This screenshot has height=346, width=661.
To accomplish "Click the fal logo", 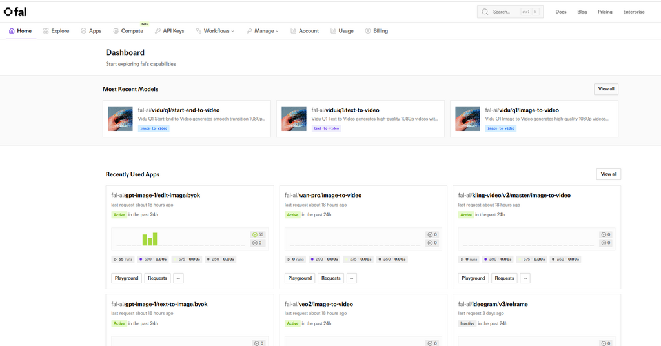I will [15, 12].
